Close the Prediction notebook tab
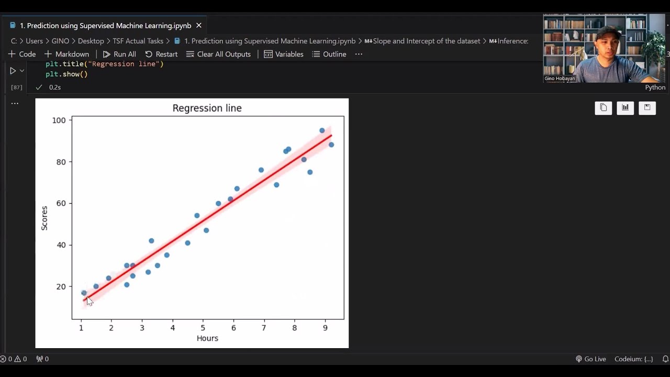Viewport: 670px width, 377px height. click(198, 25)
